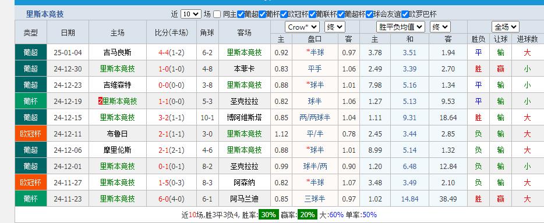Image resolution: width=544 pixels, height=223 pixels.
Task: Click the 本菲卡 away team name
Action: point(244,69)
